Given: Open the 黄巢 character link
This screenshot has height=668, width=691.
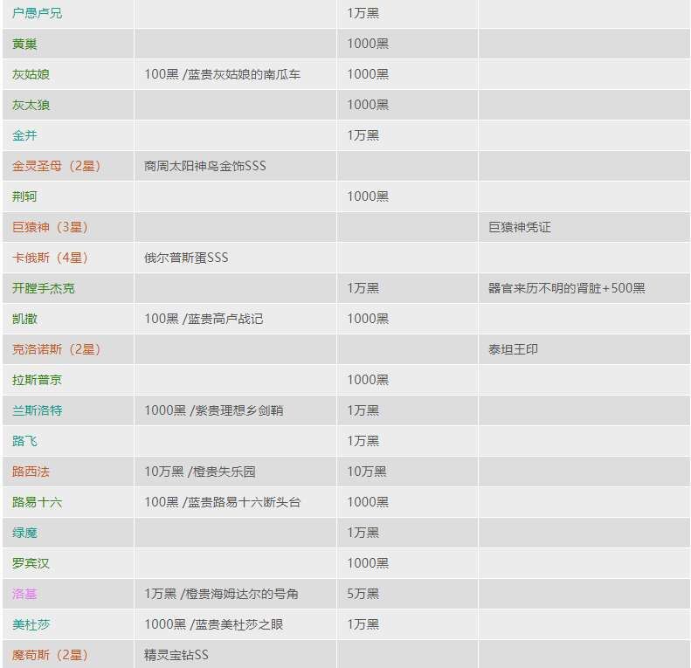Looking at the screenshot, I should (25, 44).
